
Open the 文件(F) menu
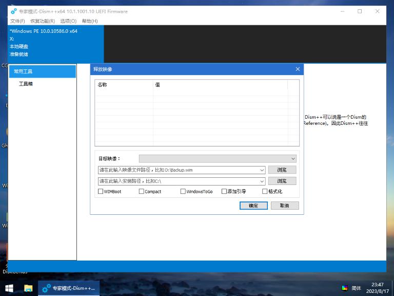(x=17, y=21)
